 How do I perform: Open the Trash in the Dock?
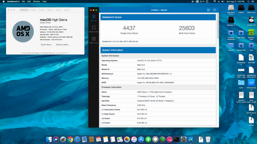point(208,139)
